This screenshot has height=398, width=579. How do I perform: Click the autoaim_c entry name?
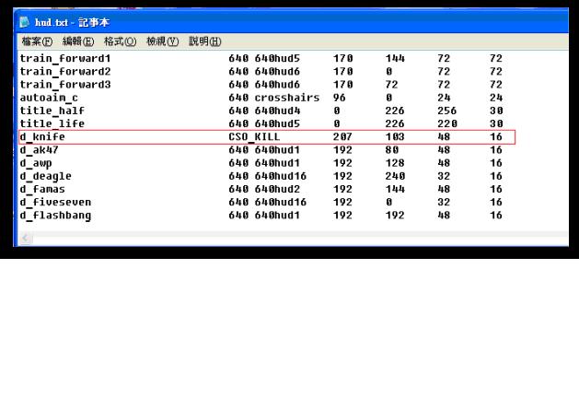coord(49,98)
